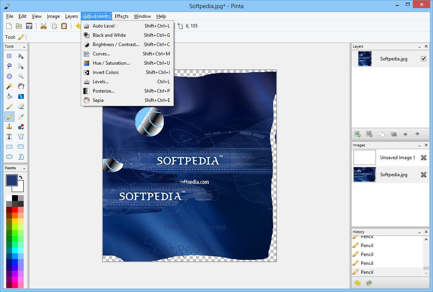
Task: Switch to Unsaved Image 1 thumbnail
Action: (364, 158)
